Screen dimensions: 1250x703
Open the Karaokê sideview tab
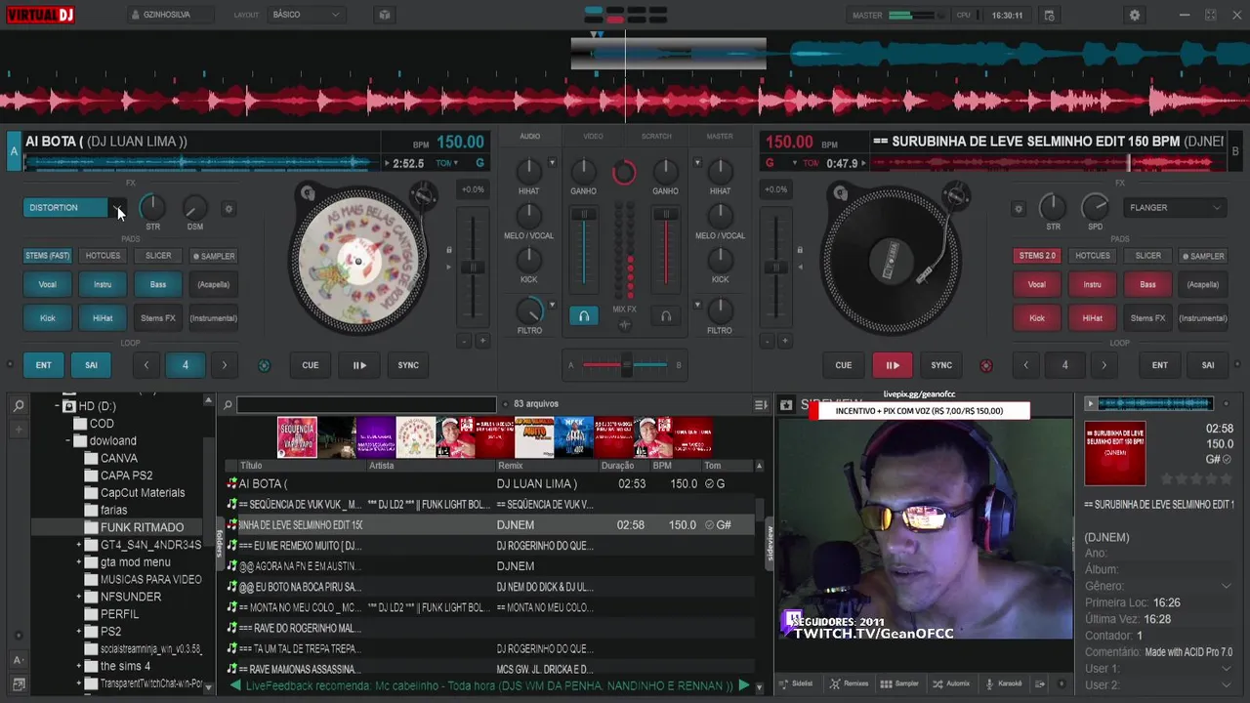point(1004,683)
